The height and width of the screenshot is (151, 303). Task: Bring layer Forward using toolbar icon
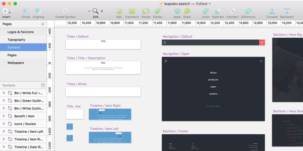pos(272,11)
